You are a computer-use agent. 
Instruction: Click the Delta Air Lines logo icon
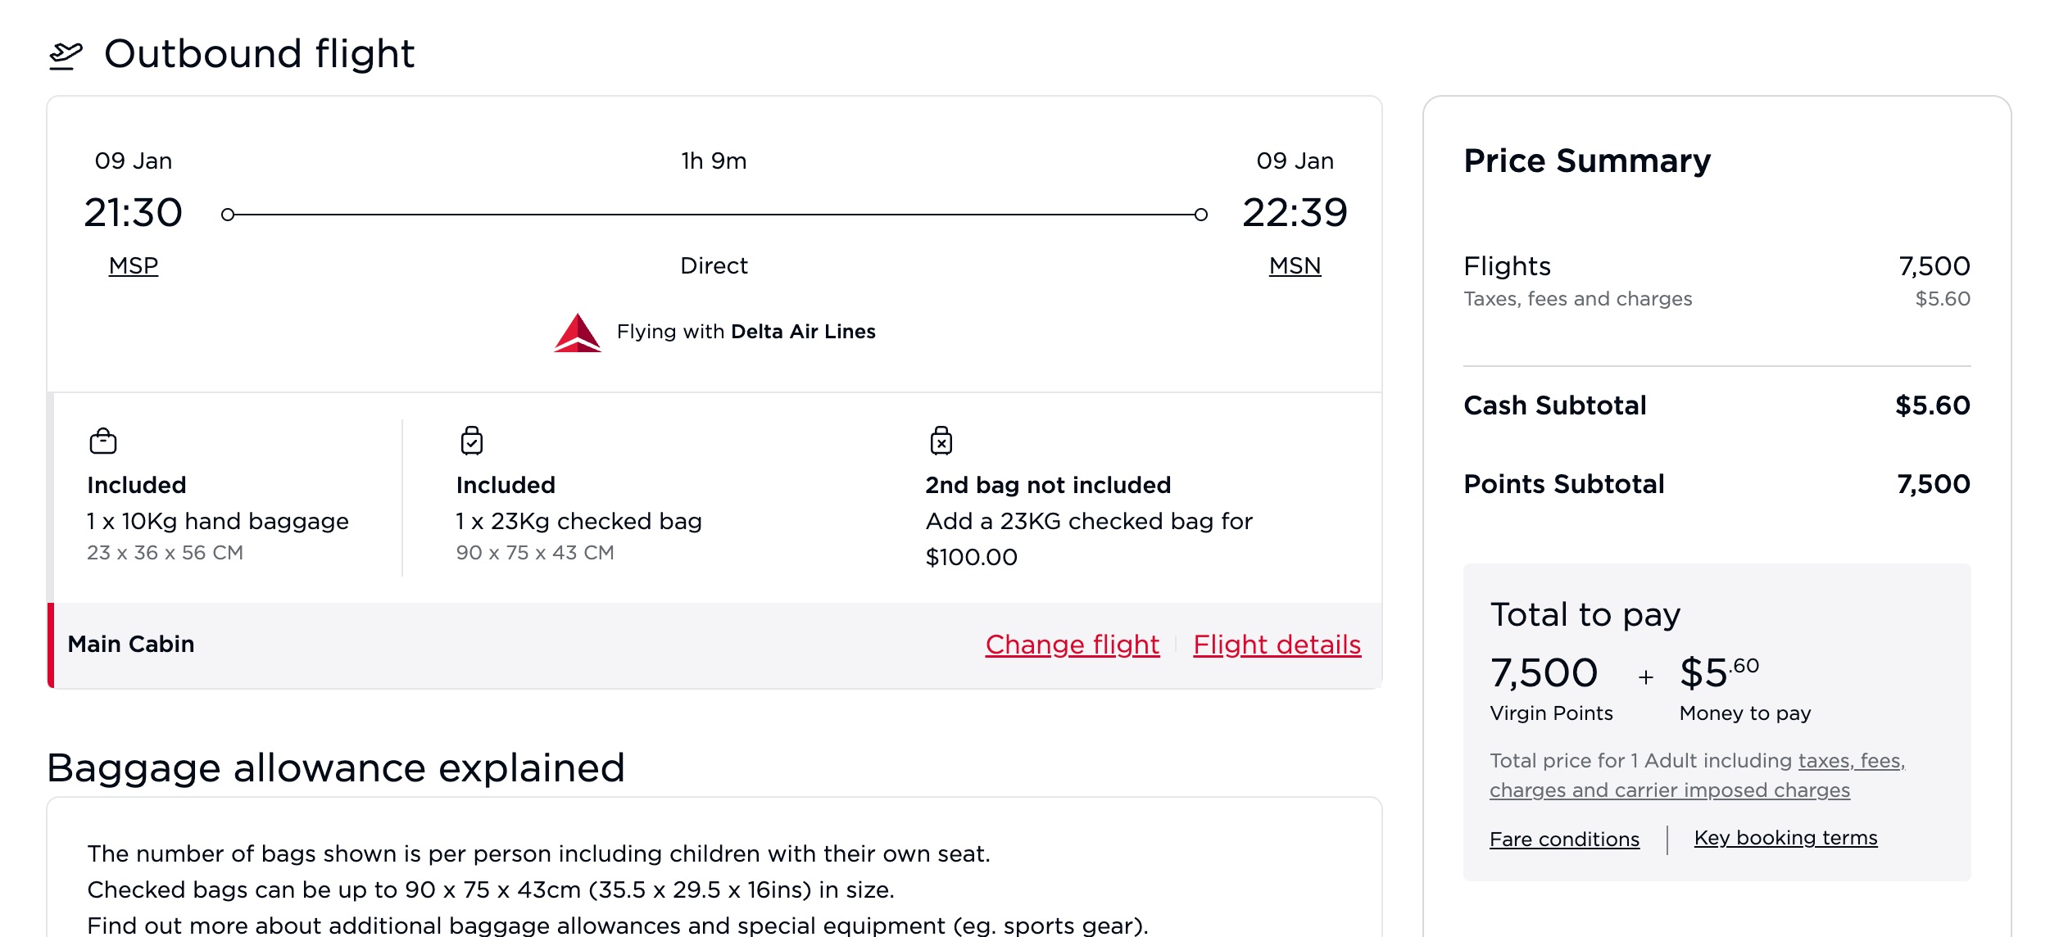pyautogui.click(x=578, y=331)
